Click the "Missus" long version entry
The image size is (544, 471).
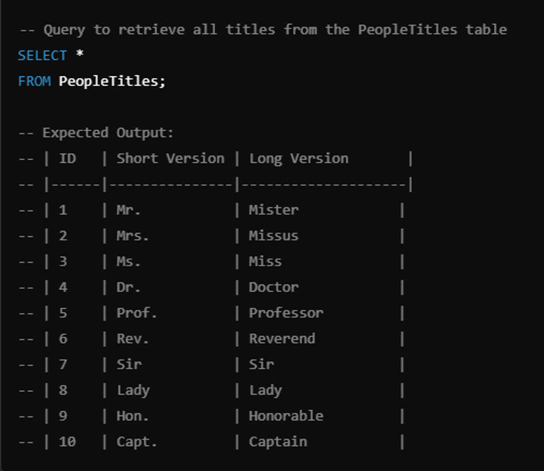(273, 236)
